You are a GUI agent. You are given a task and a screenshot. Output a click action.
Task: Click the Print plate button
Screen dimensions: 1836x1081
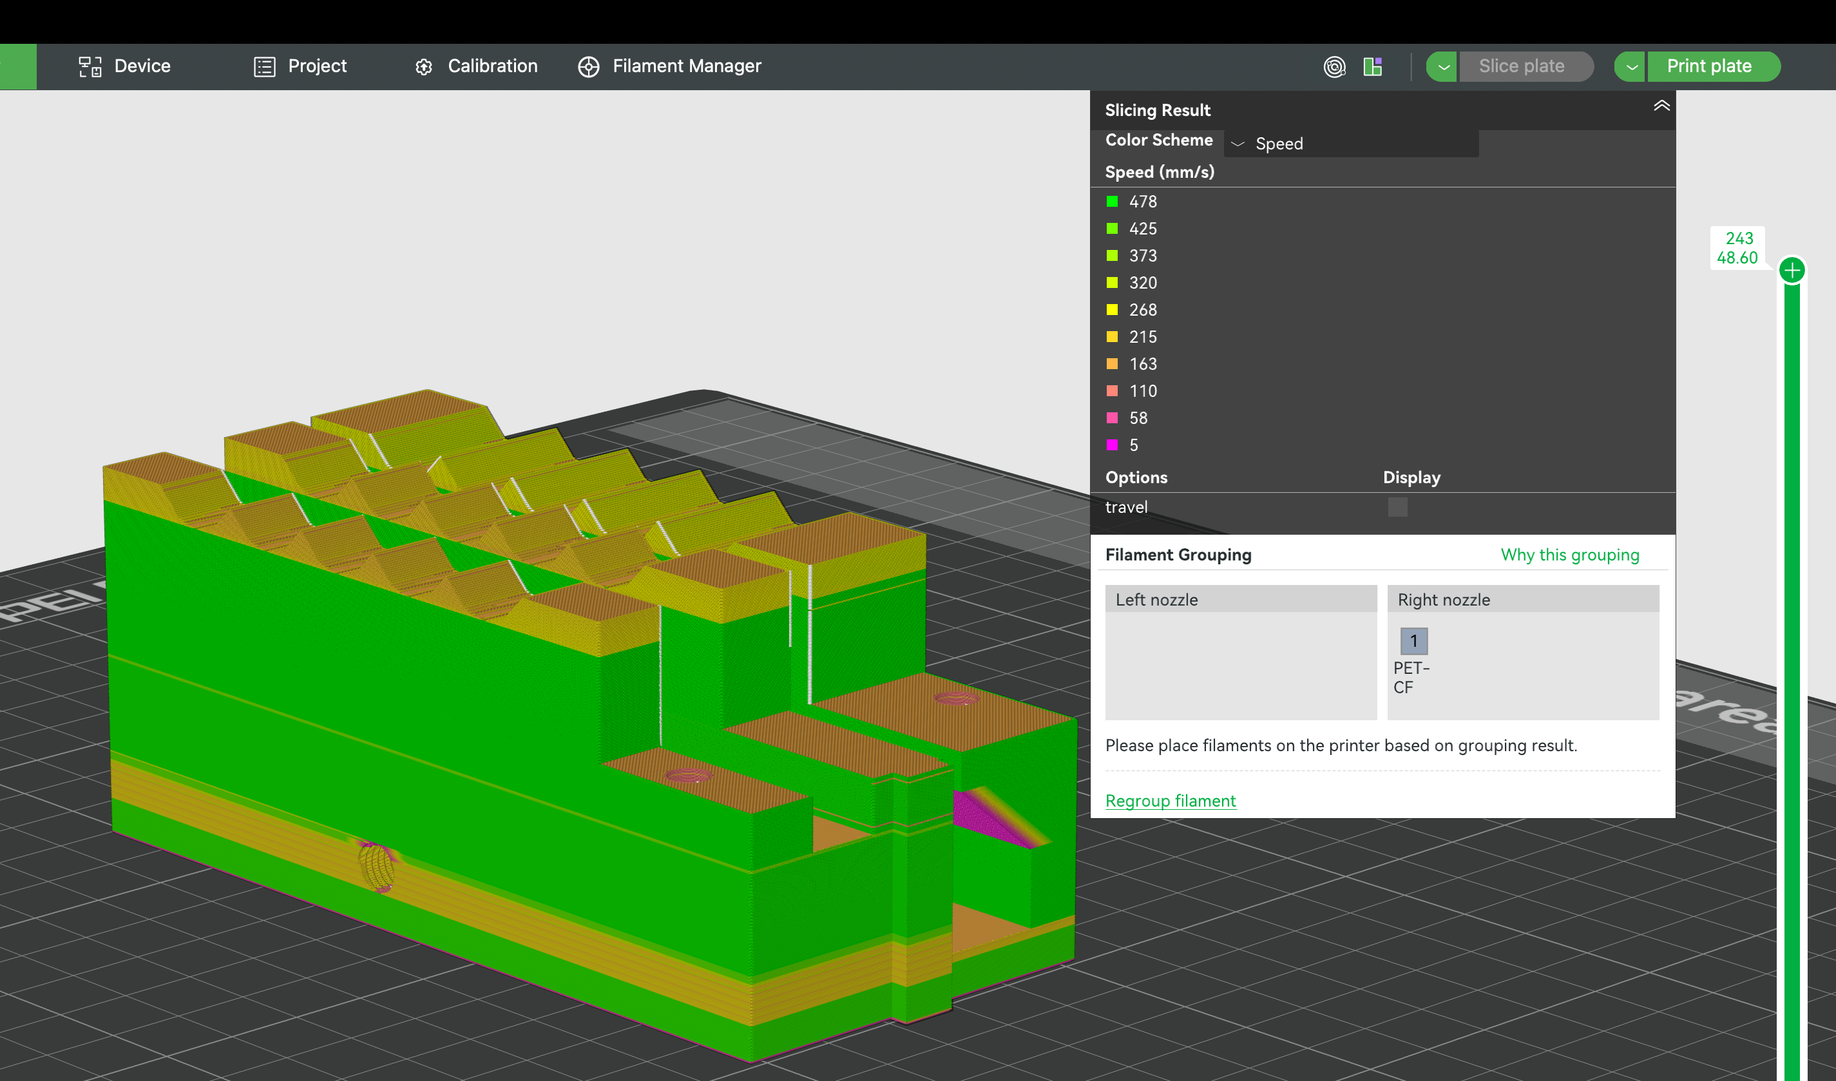(x=1714, y=67)
